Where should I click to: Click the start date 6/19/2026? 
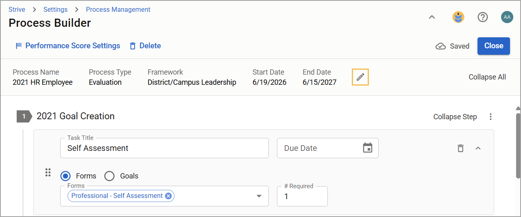tap(269, 82)
